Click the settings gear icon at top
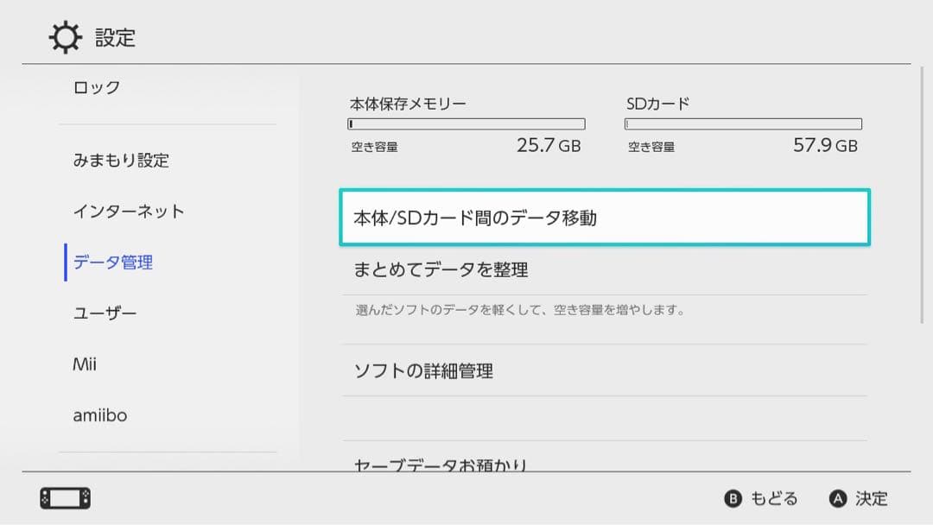The height and width of the screenshot is (525, 933). [62, 36]
